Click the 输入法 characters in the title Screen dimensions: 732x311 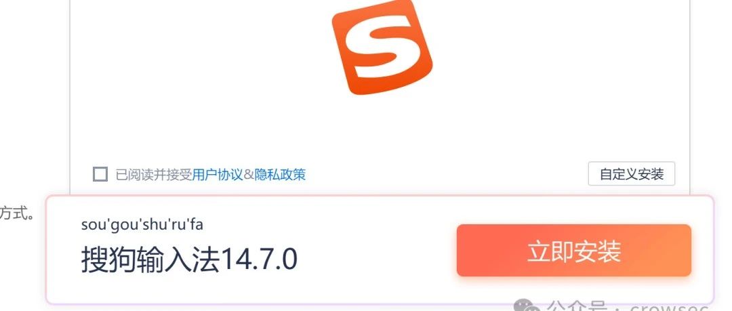coord(178,259)
